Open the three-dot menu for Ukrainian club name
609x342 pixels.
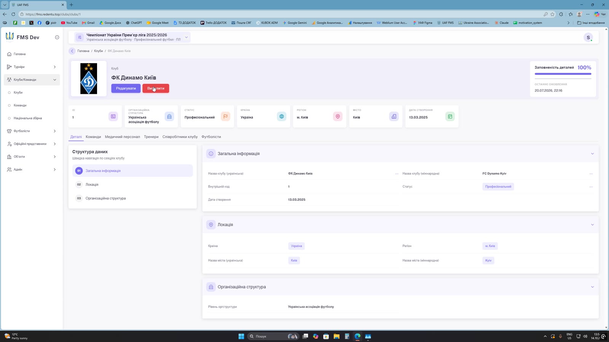[x=397, y=174]
